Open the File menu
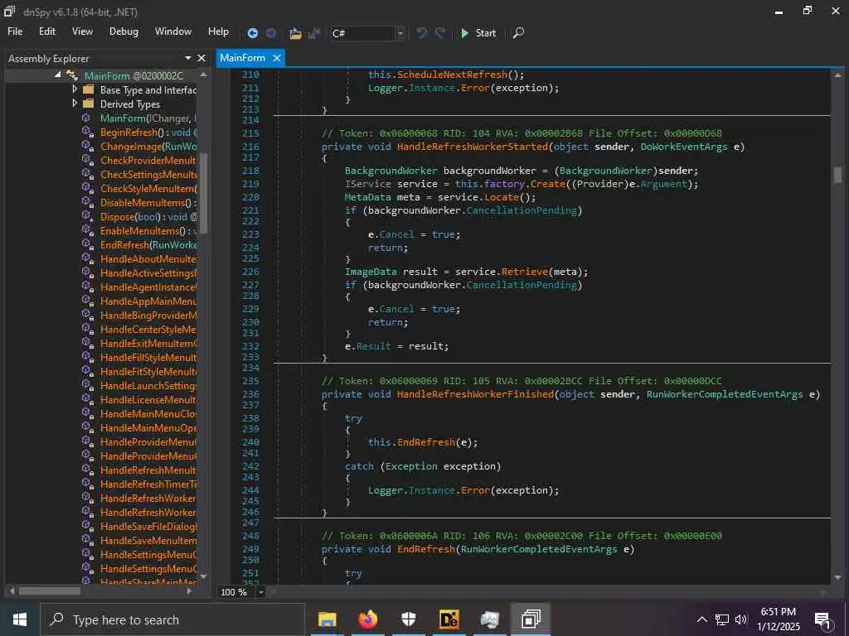The image size is (849, 636). (x=15, y=31)
